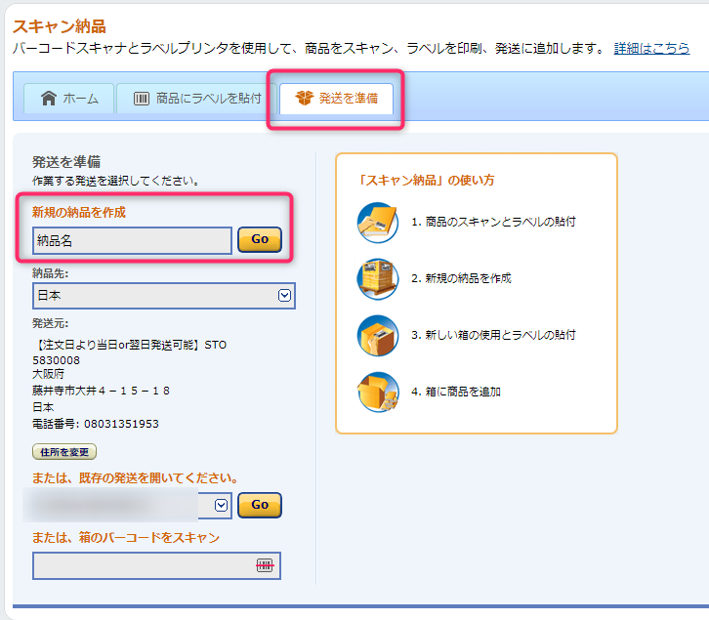Click the barcode scanner icon in scan field
The width and height of the screenshot is (709, 620).
coord(265,565)
